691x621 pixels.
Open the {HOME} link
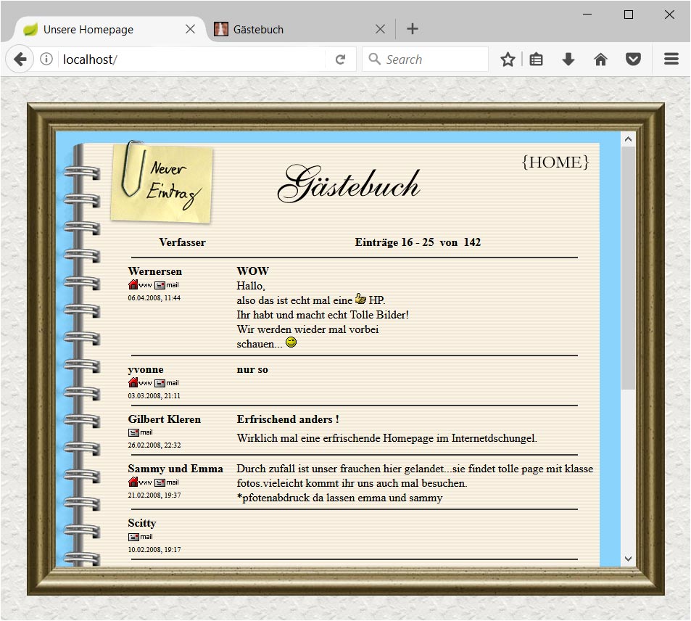(555, 162)
